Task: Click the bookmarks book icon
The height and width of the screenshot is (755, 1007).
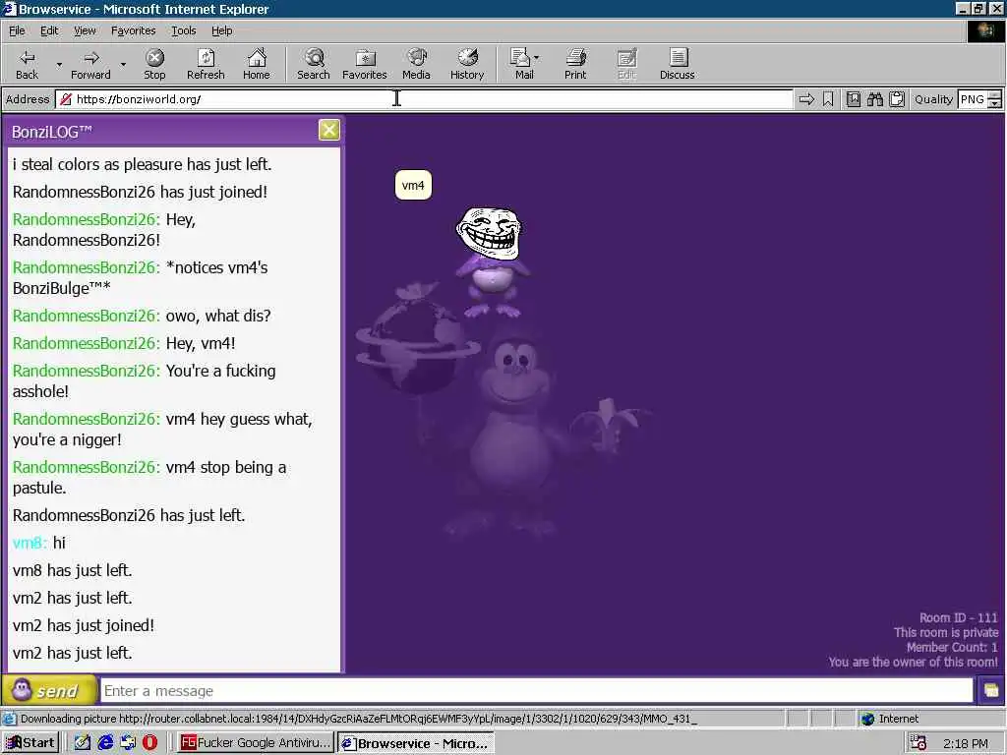Action: coord(854,99)
